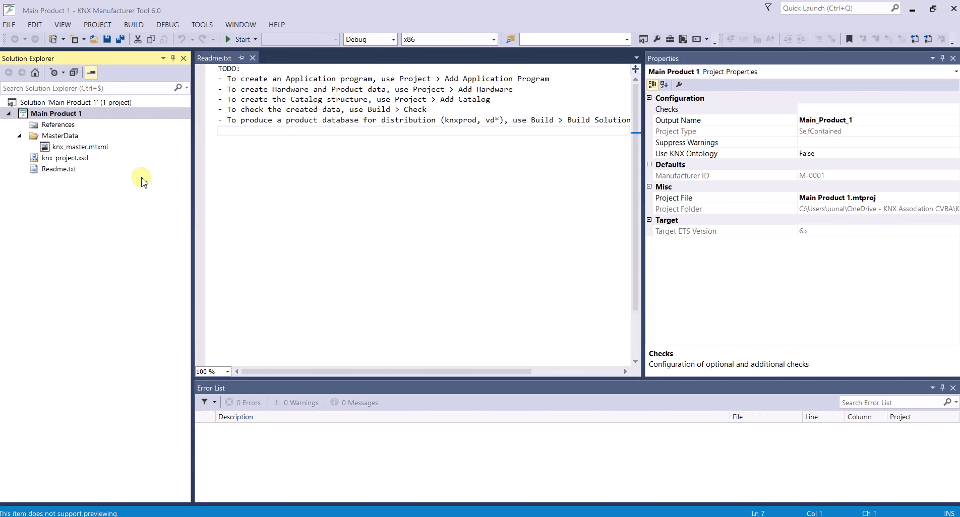Collapse the Misc property category

[x=649, y=186]
